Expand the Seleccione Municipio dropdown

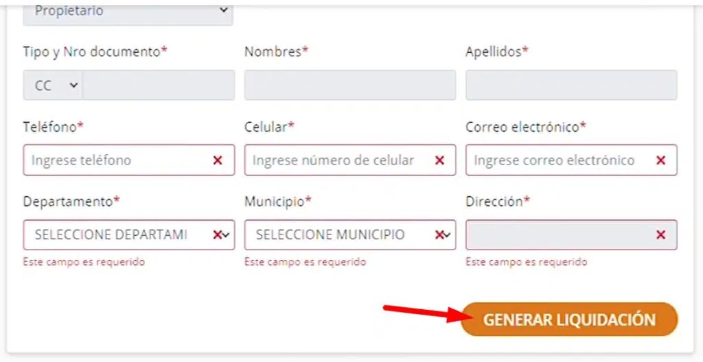coord(350,234)
